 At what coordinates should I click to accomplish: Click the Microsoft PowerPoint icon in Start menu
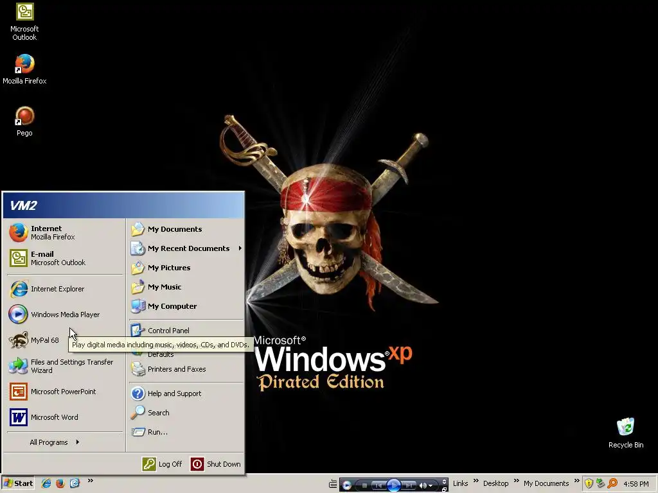19,392
